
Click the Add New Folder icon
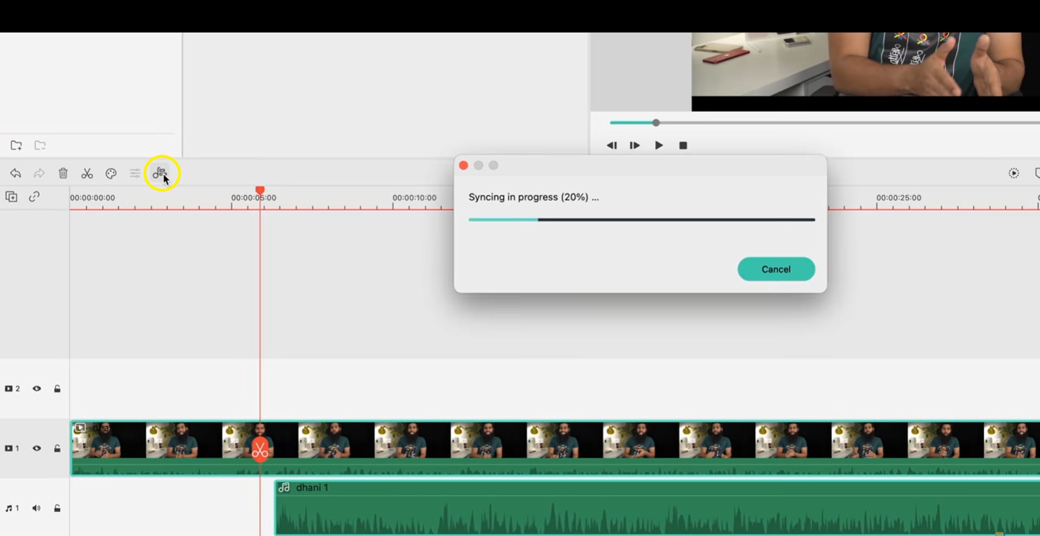point(16,145)
